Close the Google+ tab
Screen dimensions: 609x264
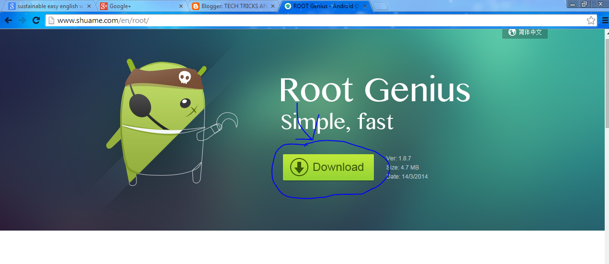tap(180, 6)
